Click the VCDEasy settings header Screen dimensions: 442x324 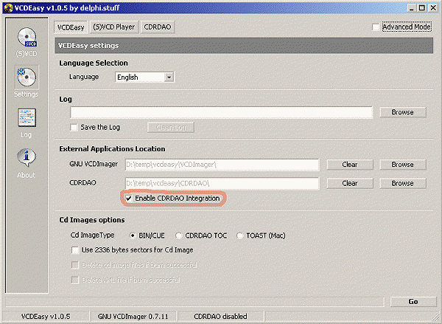[244, 46]
